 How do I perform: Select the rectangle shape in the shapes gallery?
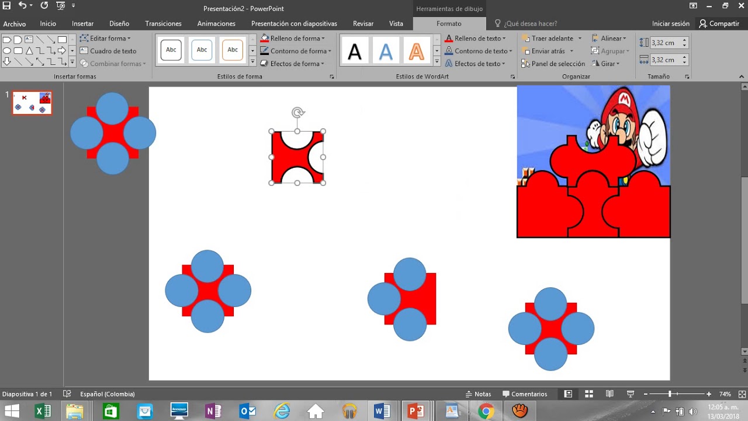point(62,40)
